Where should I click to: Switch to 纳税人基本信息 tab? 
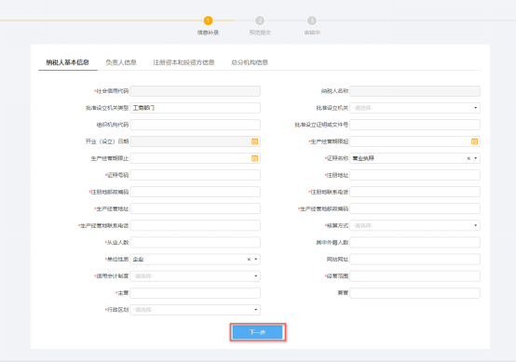click(67, 62)
